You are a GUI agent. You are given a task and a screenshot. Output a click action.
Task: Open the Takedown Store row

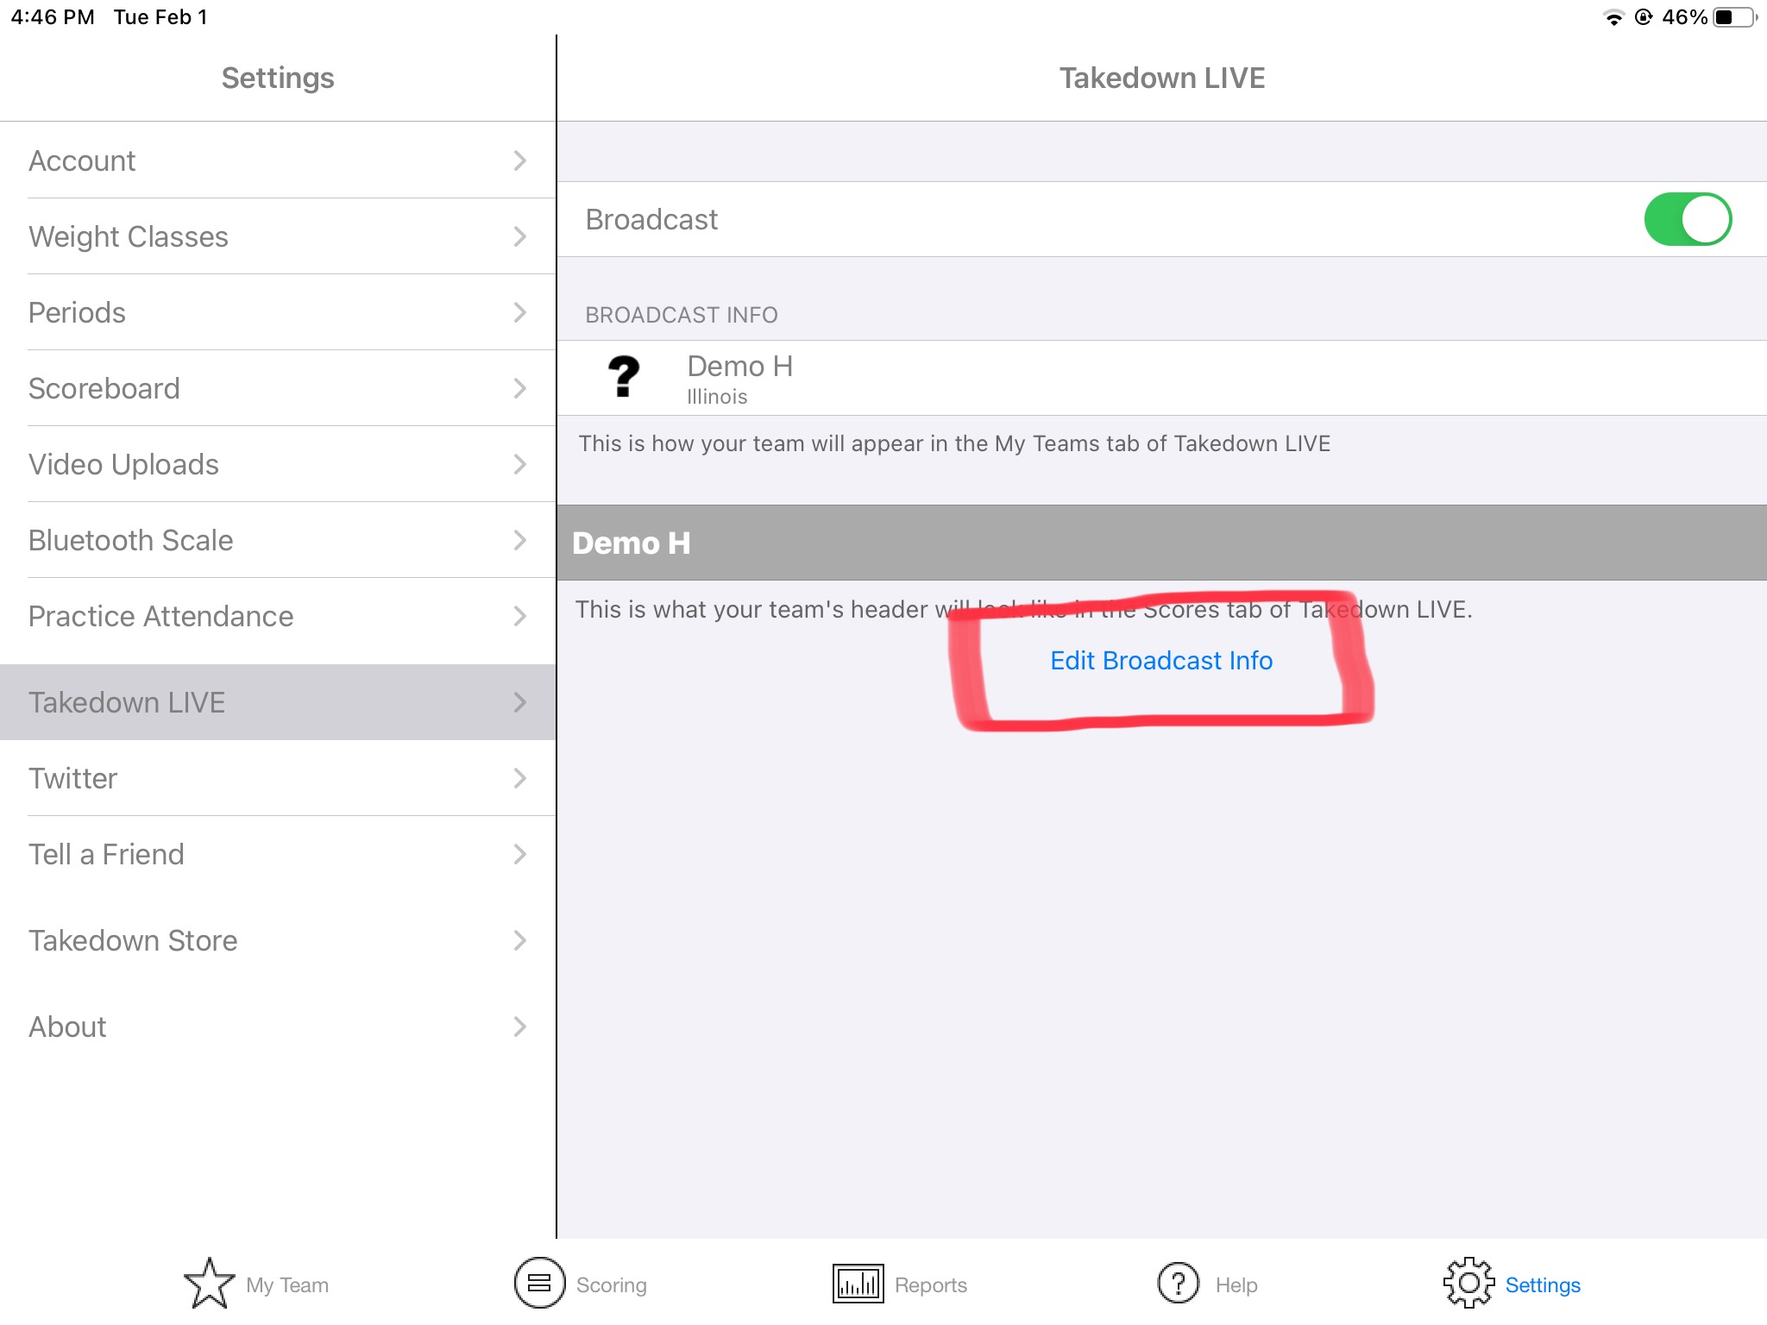click(x=278, y=940)
